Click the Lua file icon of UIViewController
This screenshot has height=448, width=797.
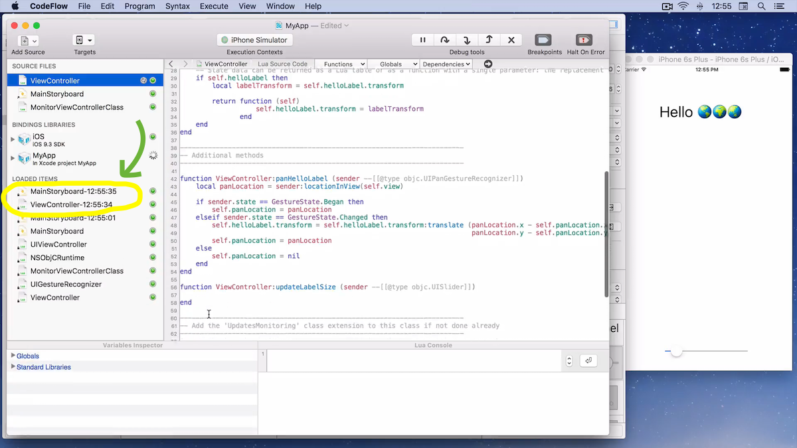23,244
